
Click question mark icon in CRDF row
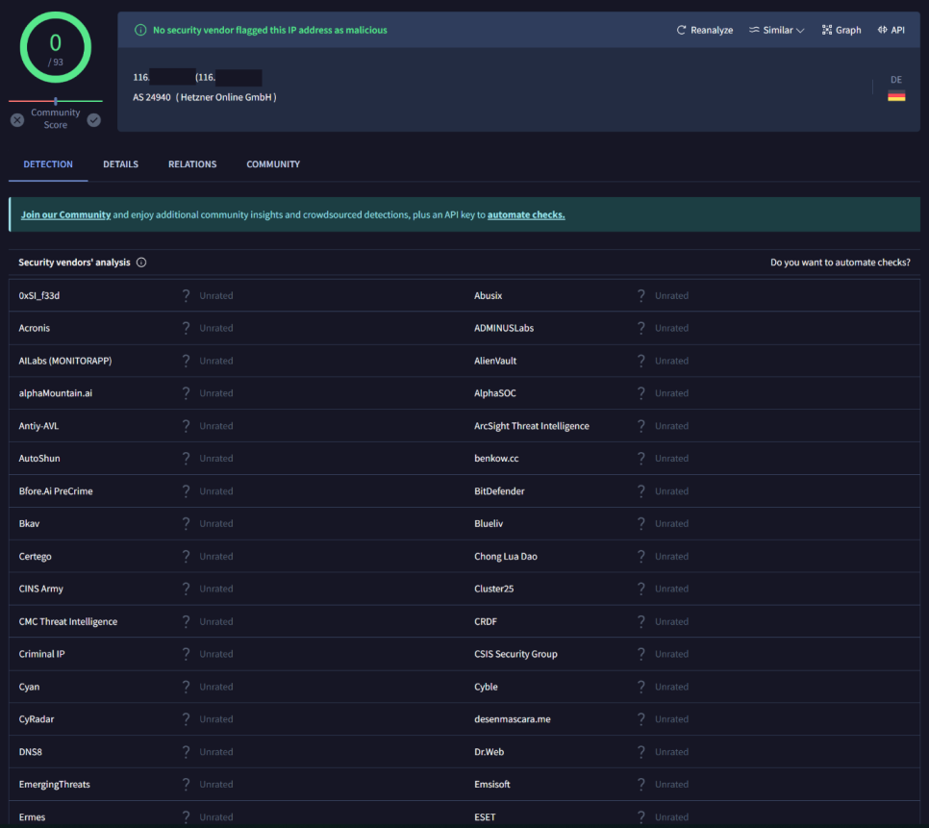coord(641,621)
